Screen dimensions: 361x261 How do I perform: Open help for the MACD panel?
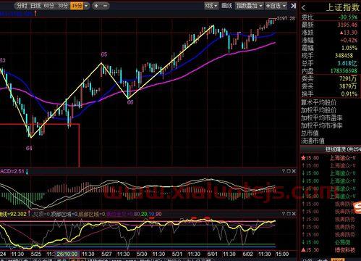(x=284, y=171)
